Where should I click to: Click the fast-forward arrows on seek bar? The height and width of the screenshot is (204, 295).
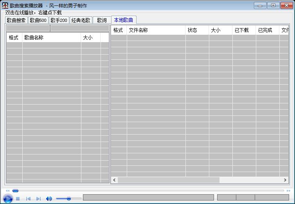(x=289, y=191)
